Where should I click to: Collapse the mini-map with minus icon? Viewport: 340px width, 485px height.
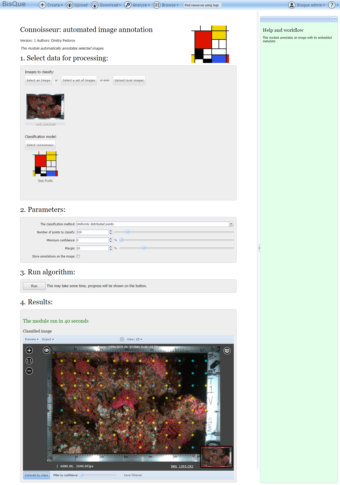pyautogui.click(x=230, y=465)
